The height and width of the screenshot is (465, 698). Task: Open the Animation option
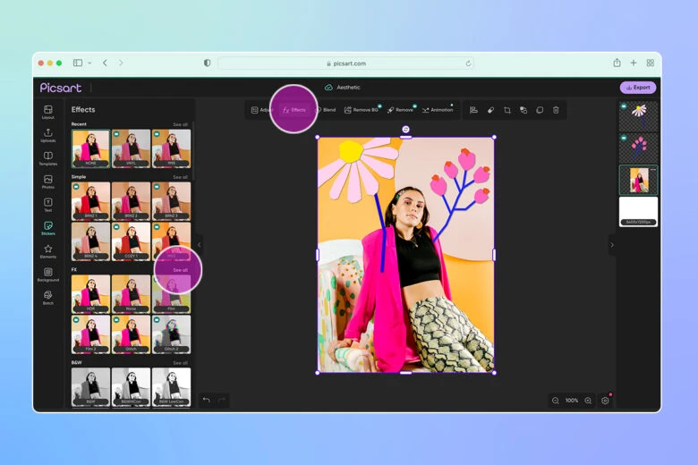click(x=438, y=110)
